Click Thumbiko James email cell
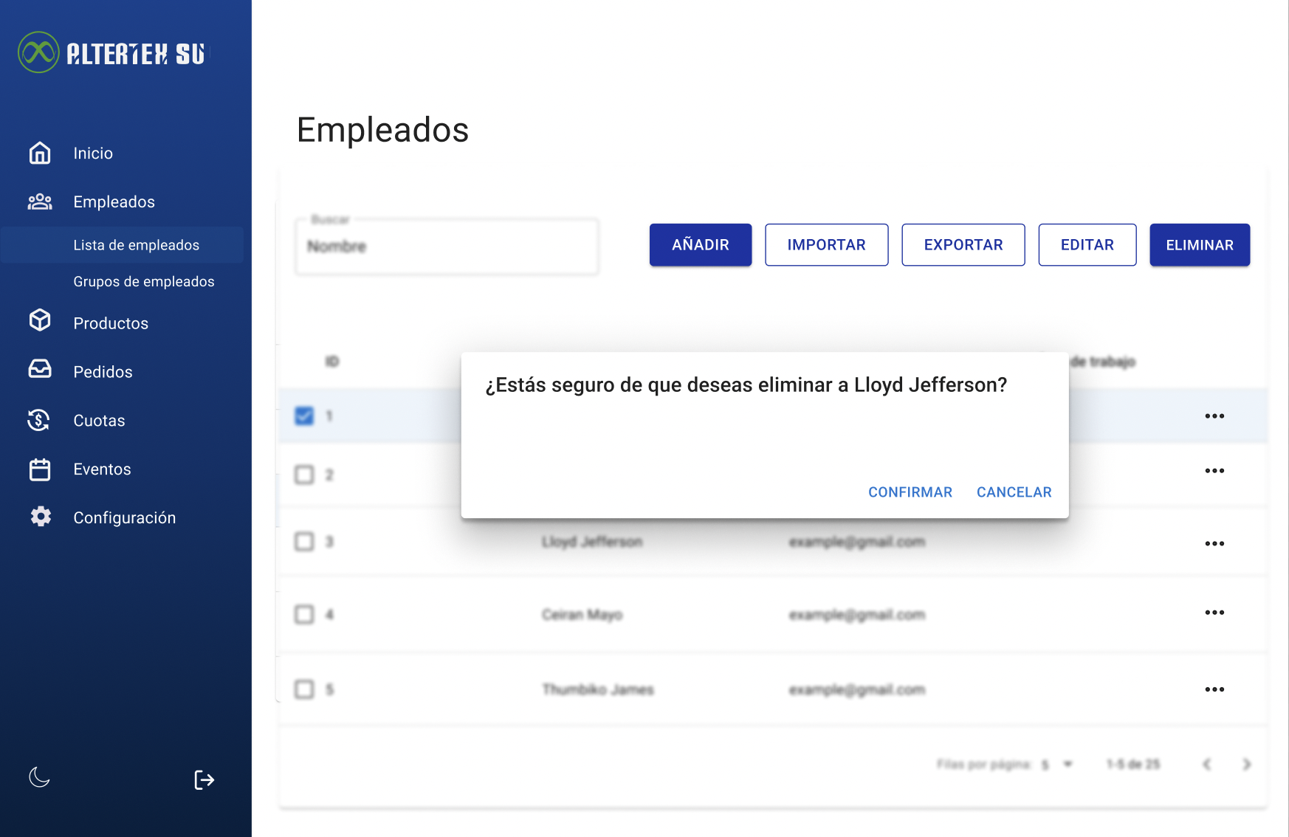Image resolution: width=1289 pixels, height=837 pixels. coord(856,689)
